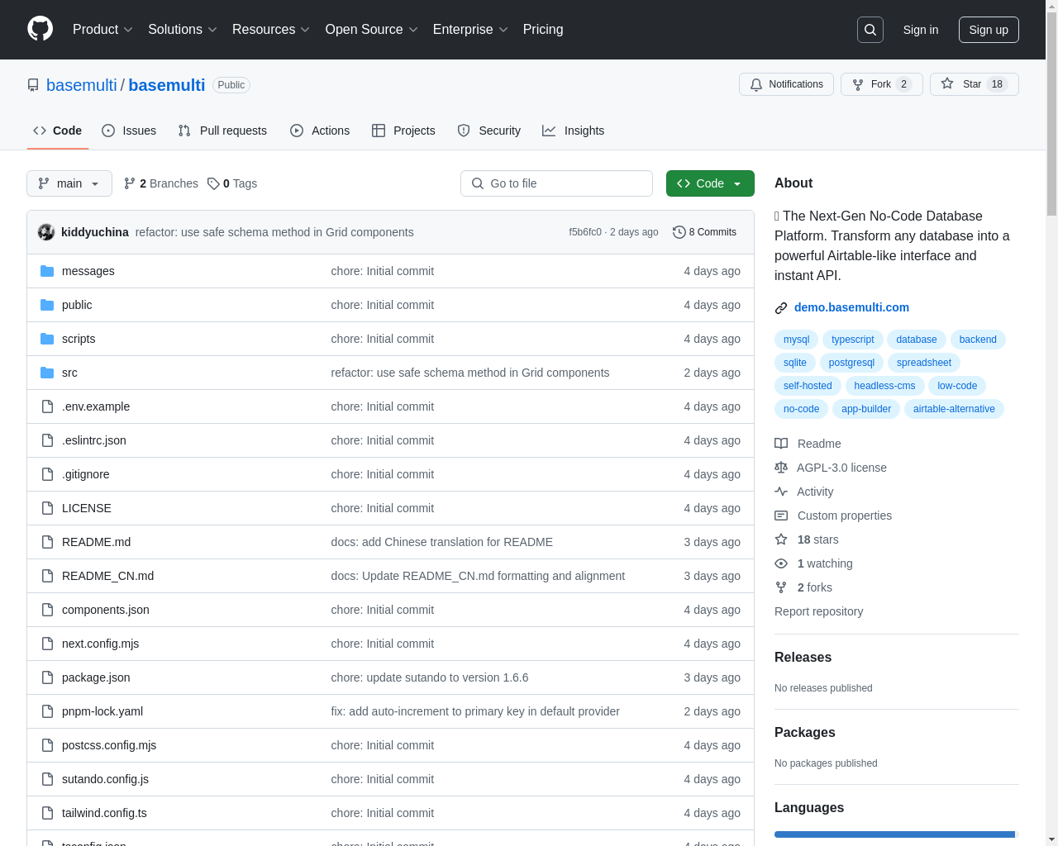Open the search magnifier button
This screenshot has width=1058, height=846.
click(x=870, y=30)
